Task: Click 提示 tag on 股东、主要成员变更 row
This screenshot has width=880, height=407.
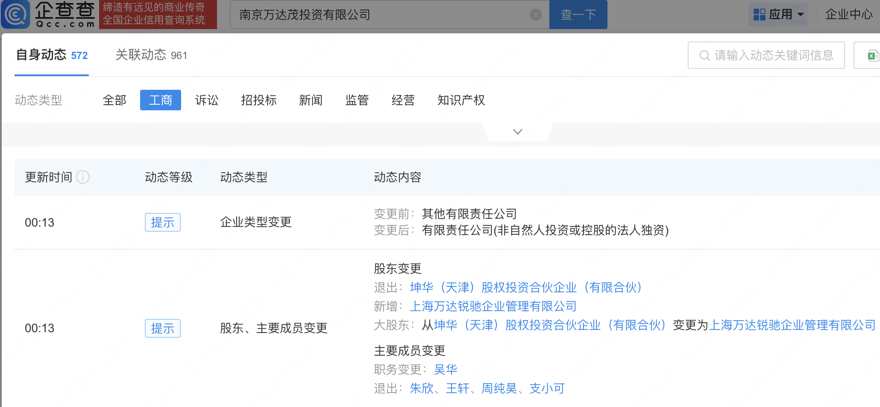Action: 163,328
